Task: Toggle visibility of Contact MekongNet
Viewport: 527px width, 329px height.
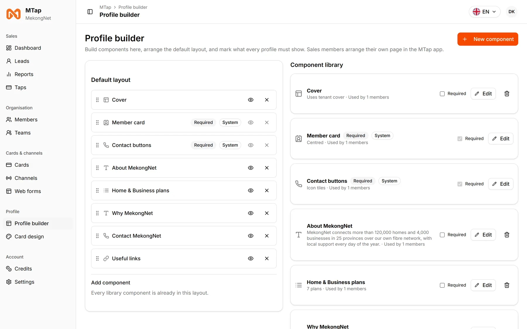Action: coord(251,236)
